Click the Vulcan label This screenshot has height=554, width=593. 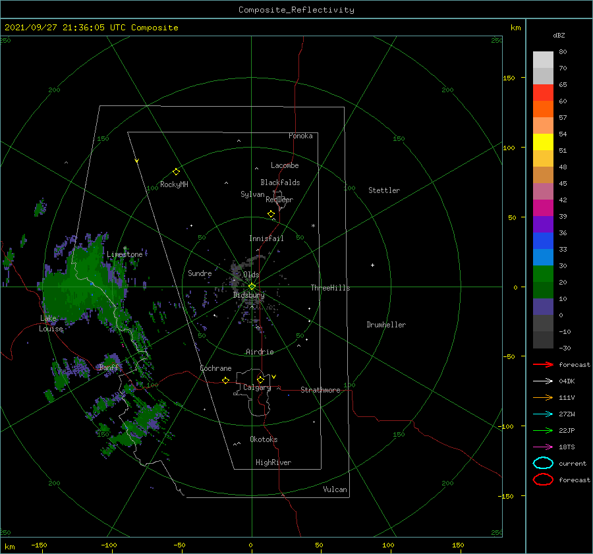pos(335,489)
